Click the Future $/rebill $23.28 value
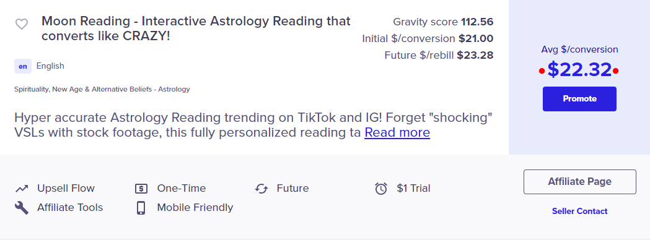Screen dimensions: 650x240 [475, 56]
